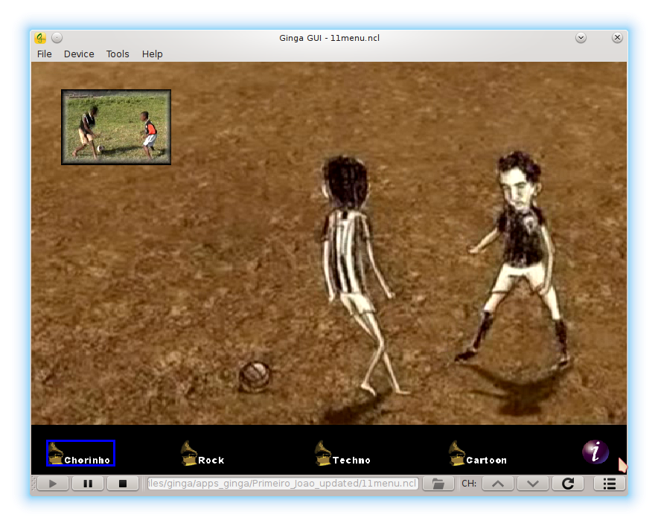This screenshot has height=526, width=658.
Task: Open the Help menu
Action: click(152, 54)
